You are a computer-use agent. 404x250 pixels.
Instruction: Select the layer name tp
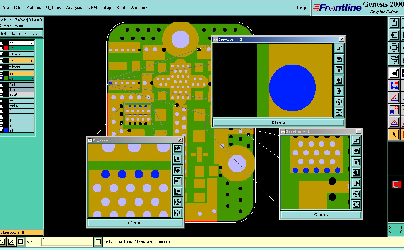[21, 101]
